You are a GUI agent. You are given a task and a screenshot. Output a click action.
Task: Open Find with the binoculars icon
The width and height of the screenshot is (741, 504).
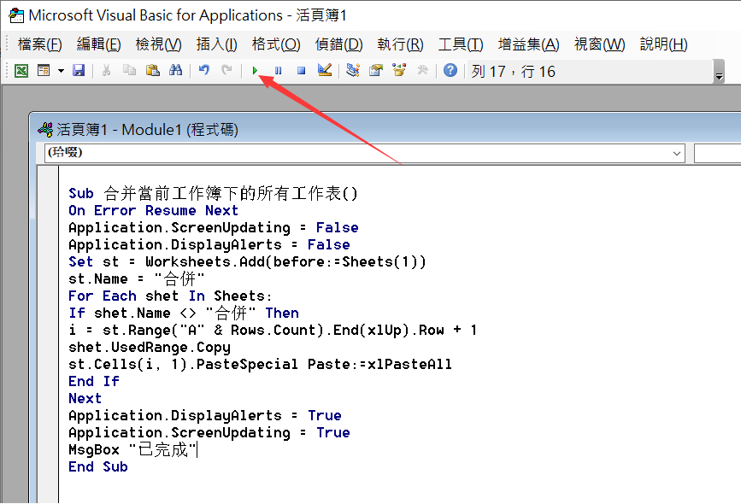[x=175, y=71]
